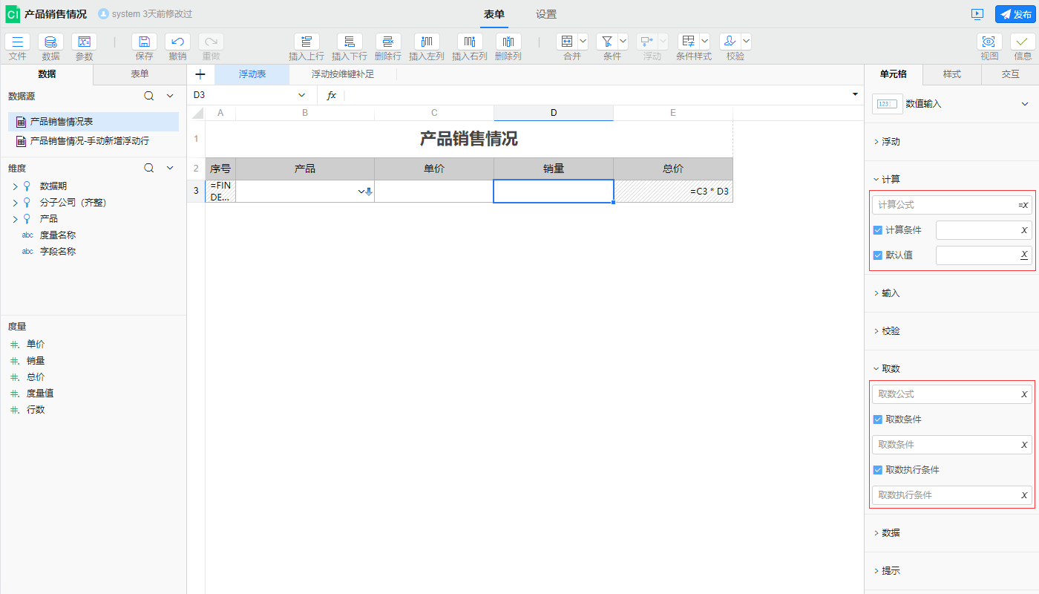Click the Undo (撤销) icon
The width and height of the screenshot is (1039, 594).
point(177,42)
